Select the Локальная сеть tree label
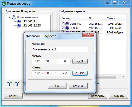This screenshot has height=107, width=132. (28, 17)
